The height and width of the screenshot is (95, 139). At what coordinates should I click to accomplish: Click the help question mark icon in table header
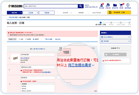point(45,49)
